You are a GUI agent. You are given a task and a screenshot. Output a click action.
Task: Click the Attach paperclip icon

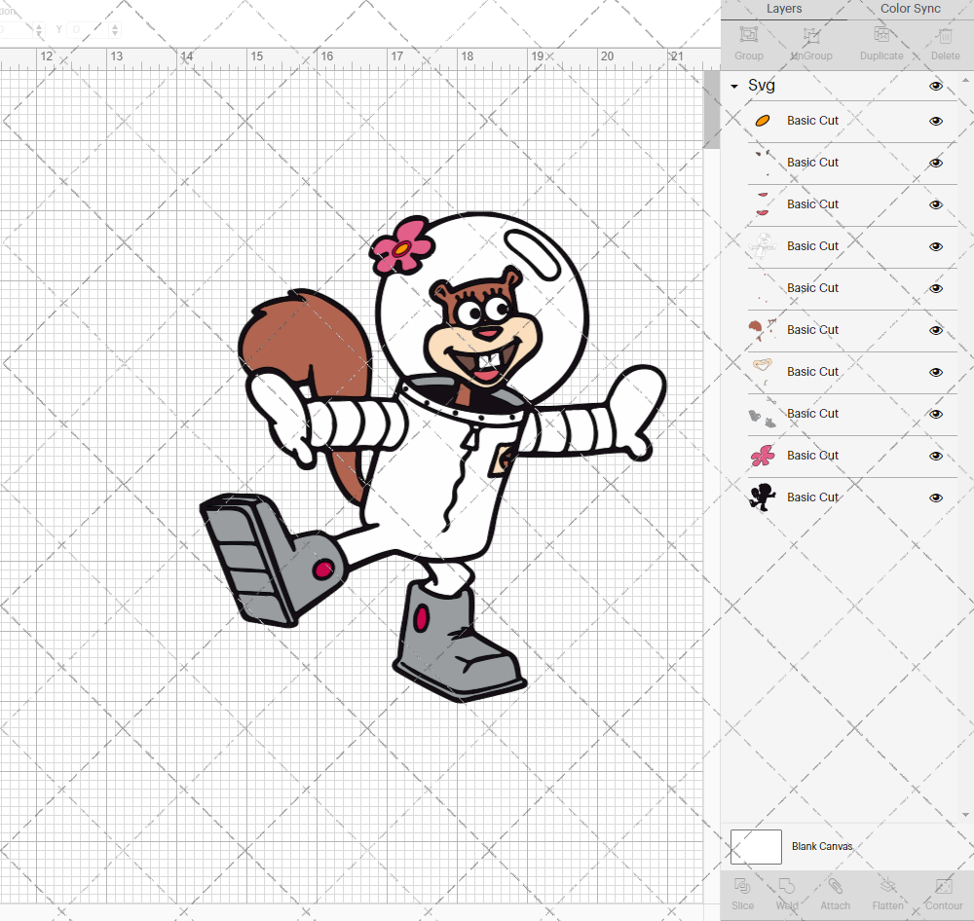point(835,886)
